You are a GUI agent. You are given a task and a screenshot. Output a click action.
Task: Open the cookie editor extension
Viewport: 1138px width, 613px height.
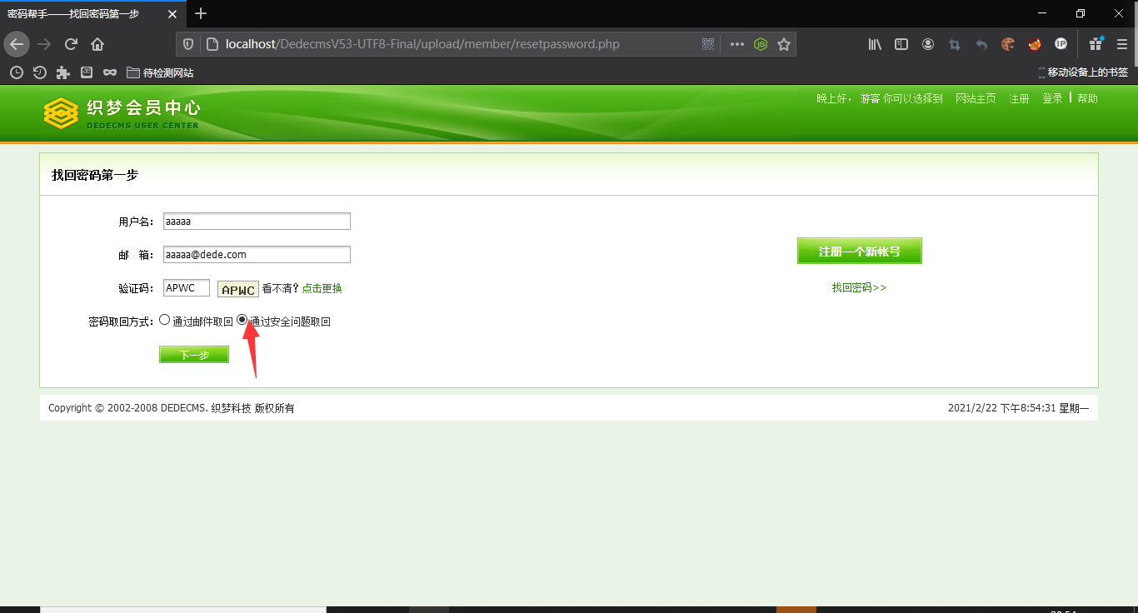[1008, 44]
